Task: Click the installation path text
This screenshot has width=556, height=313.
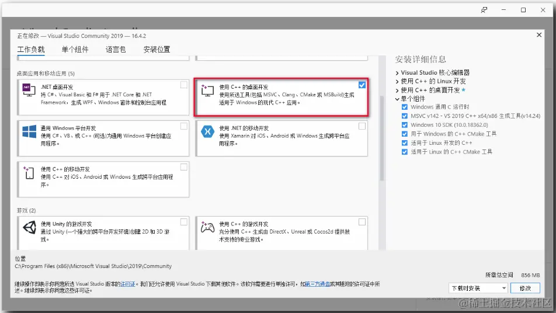Action: 93,266
